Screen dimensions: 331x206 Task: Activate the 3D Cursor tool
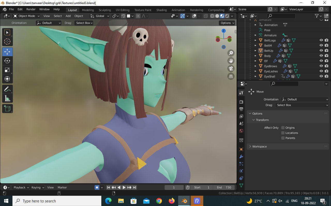pos(7,41)
